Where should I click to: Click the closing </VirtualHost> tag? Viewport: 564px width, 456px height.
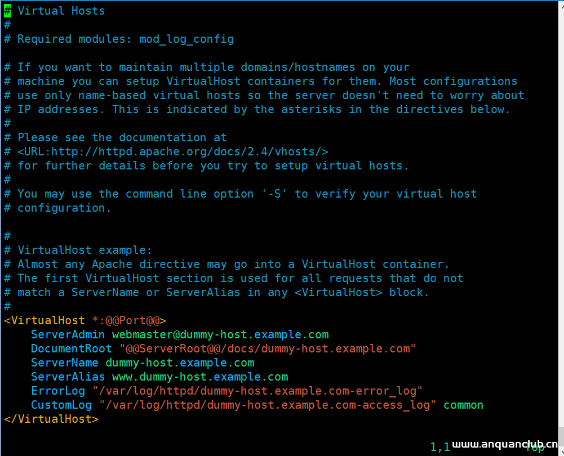pos(51,419)
